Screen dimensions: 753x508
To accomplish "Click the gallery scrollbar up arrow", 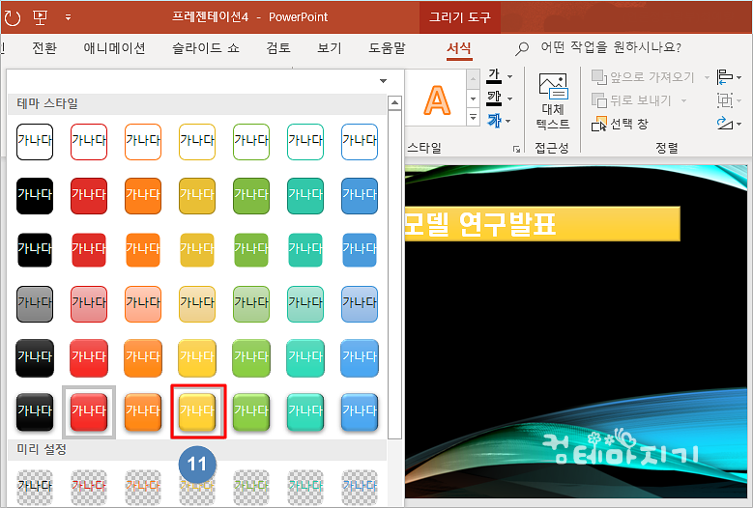I will point(394,102).
